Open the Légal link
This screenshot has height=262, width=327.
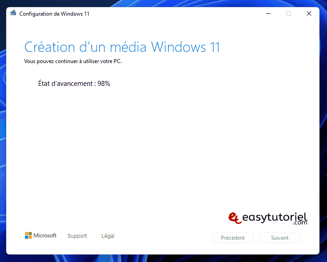tap(108, 236)
